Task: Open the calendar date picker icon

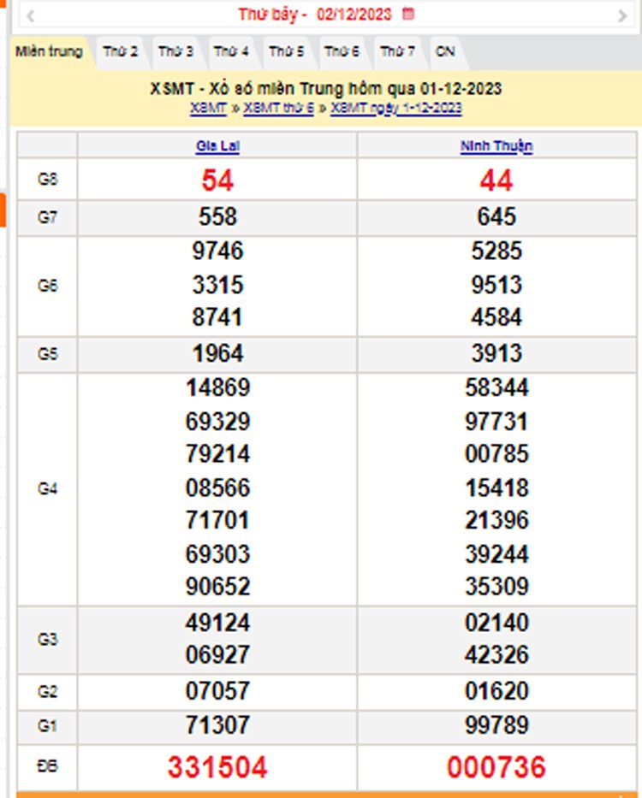Action: [408, 14]
